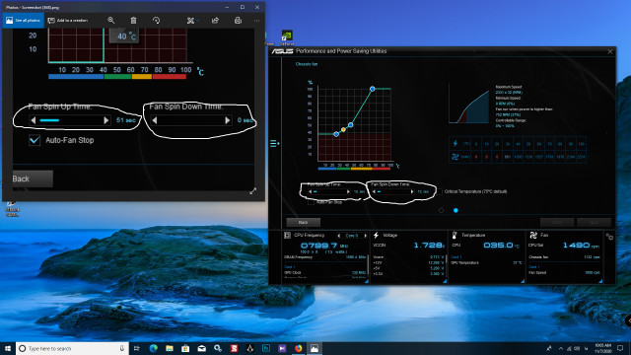Expand the ASUS side menu arrow icon
The image size is (631, 355).
click(275, 143)
